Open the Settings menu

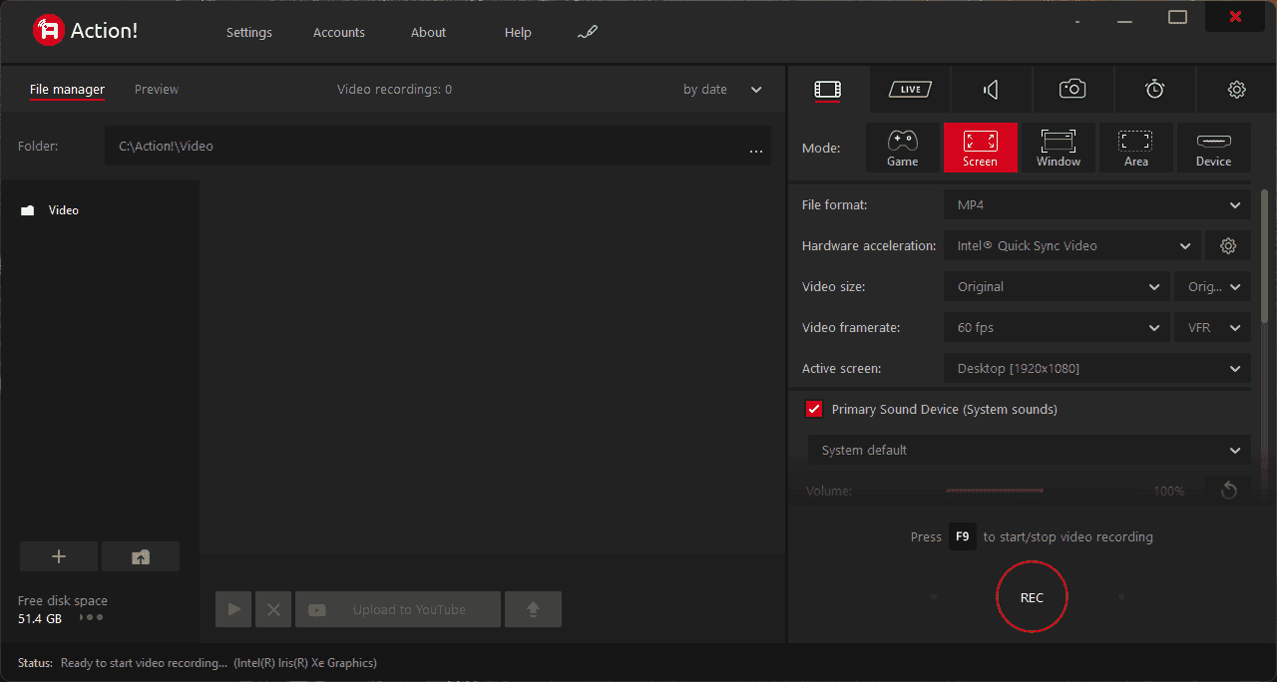248,32
